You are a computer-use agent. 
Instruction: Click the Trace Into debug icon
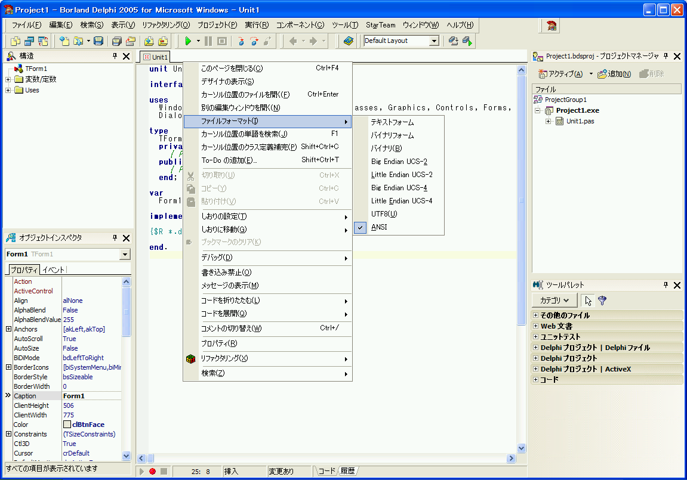tap(241, 41)
